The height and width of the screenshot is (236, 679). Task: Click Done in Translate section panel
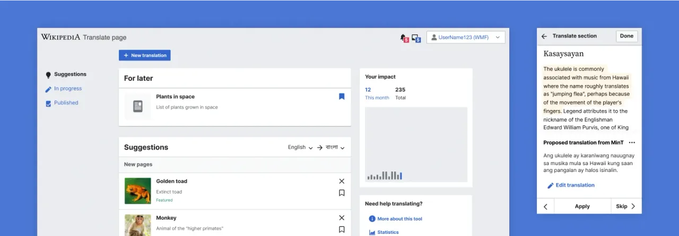pyautogui.click(x=626, y=36)
